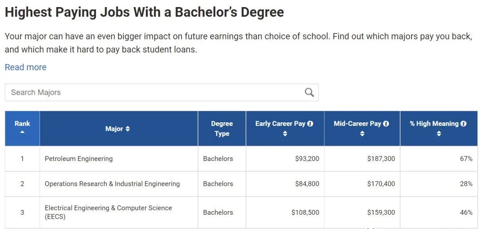480x229 pixels.
Task: Sort by Rank using the arrow
Action: (x=22, y=132)
